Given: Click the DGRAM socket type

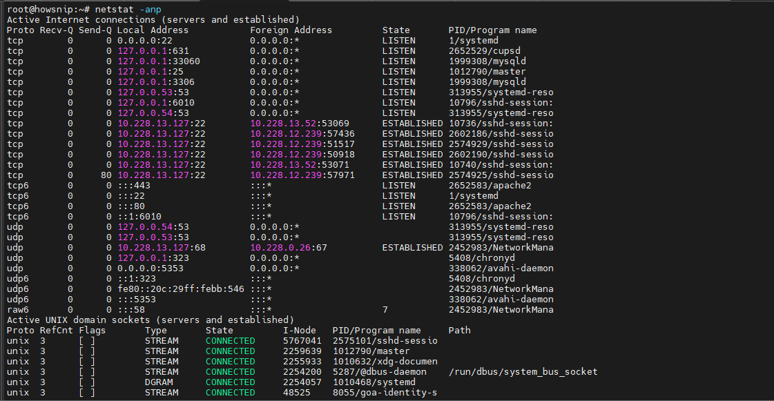Looking at the screenshot, I should [159, 382].
